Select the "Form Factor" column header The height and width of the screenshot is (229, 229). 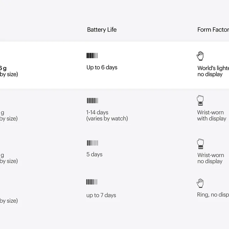(x=213, y=30)
